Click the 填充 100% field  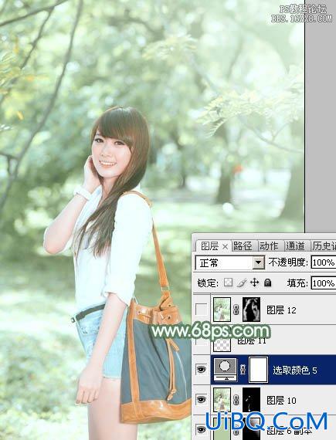tap(324, 283)
